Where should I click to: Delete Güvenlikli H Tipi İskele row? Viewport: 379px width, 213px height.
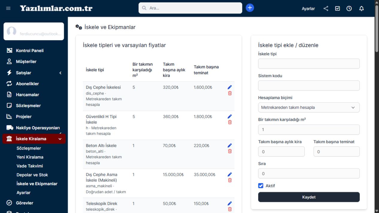230,122
